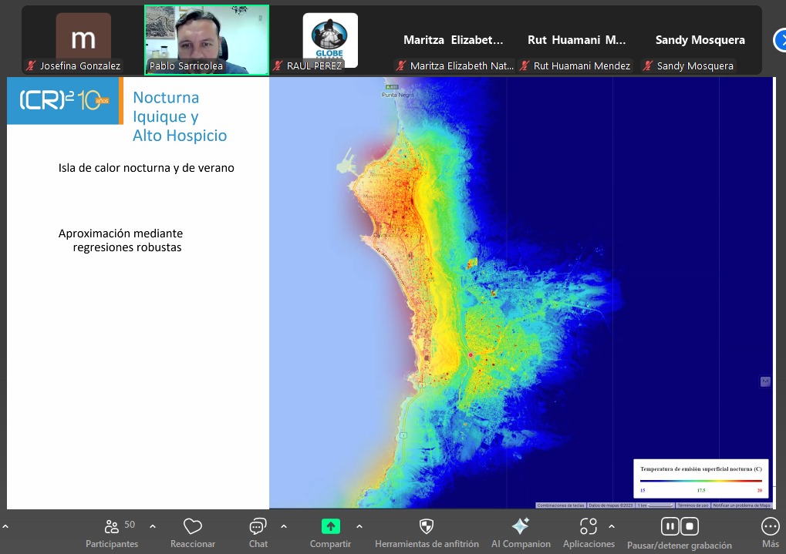The width and height of the screenshot is (786, 554).
Task: Open the Aplicaciones icon
Action: (589, 527)
